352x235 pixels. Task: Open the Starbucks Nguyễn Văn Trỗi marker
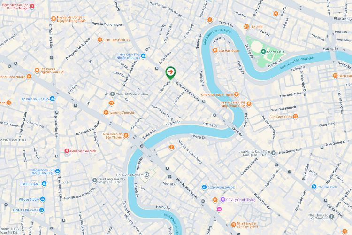(x=37, y=70)
